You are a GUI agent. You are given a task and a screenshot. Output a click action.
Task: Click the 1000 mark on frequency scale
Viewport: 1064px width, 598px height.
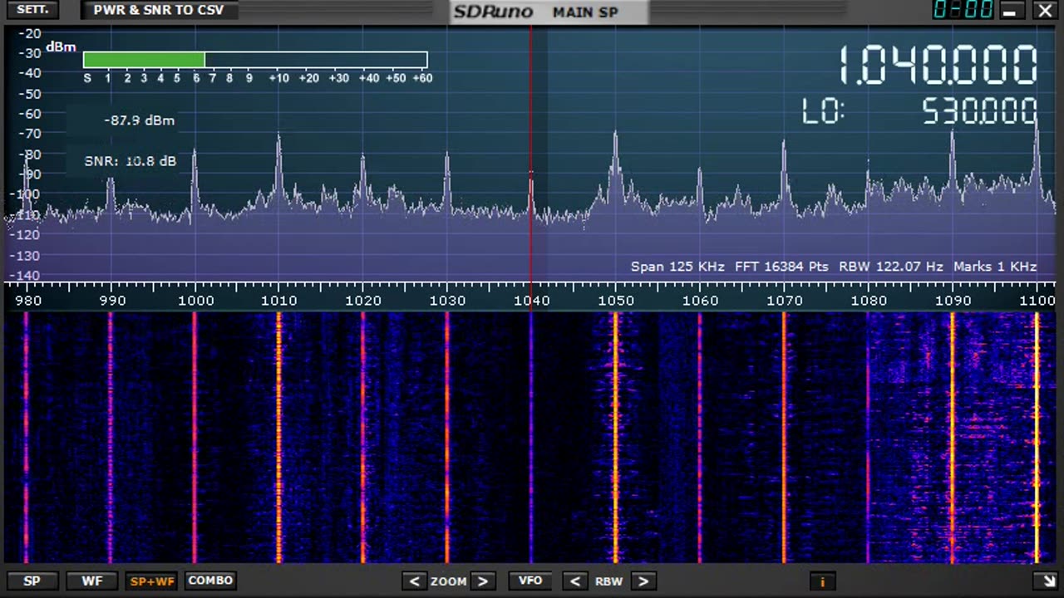click(x=195, y=301)
